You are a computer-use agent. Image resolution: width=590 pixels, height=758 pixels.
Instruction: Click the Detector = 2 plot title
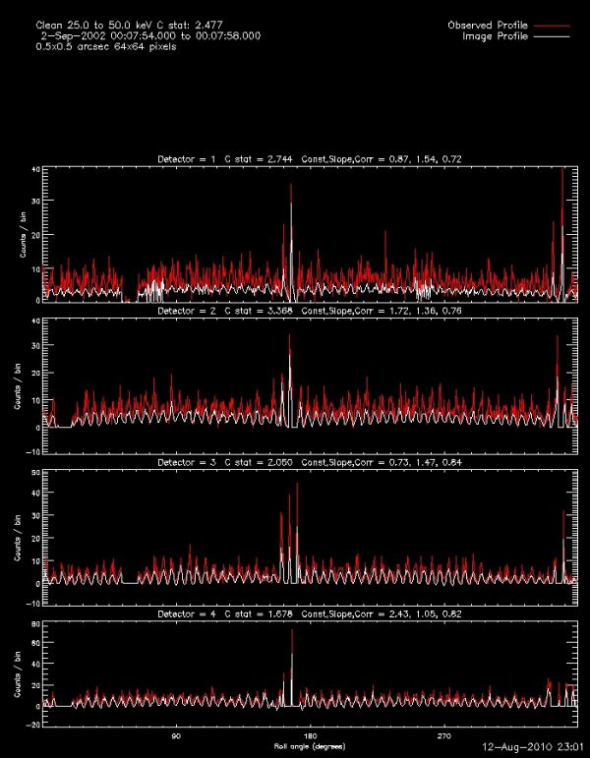(313, 311)
